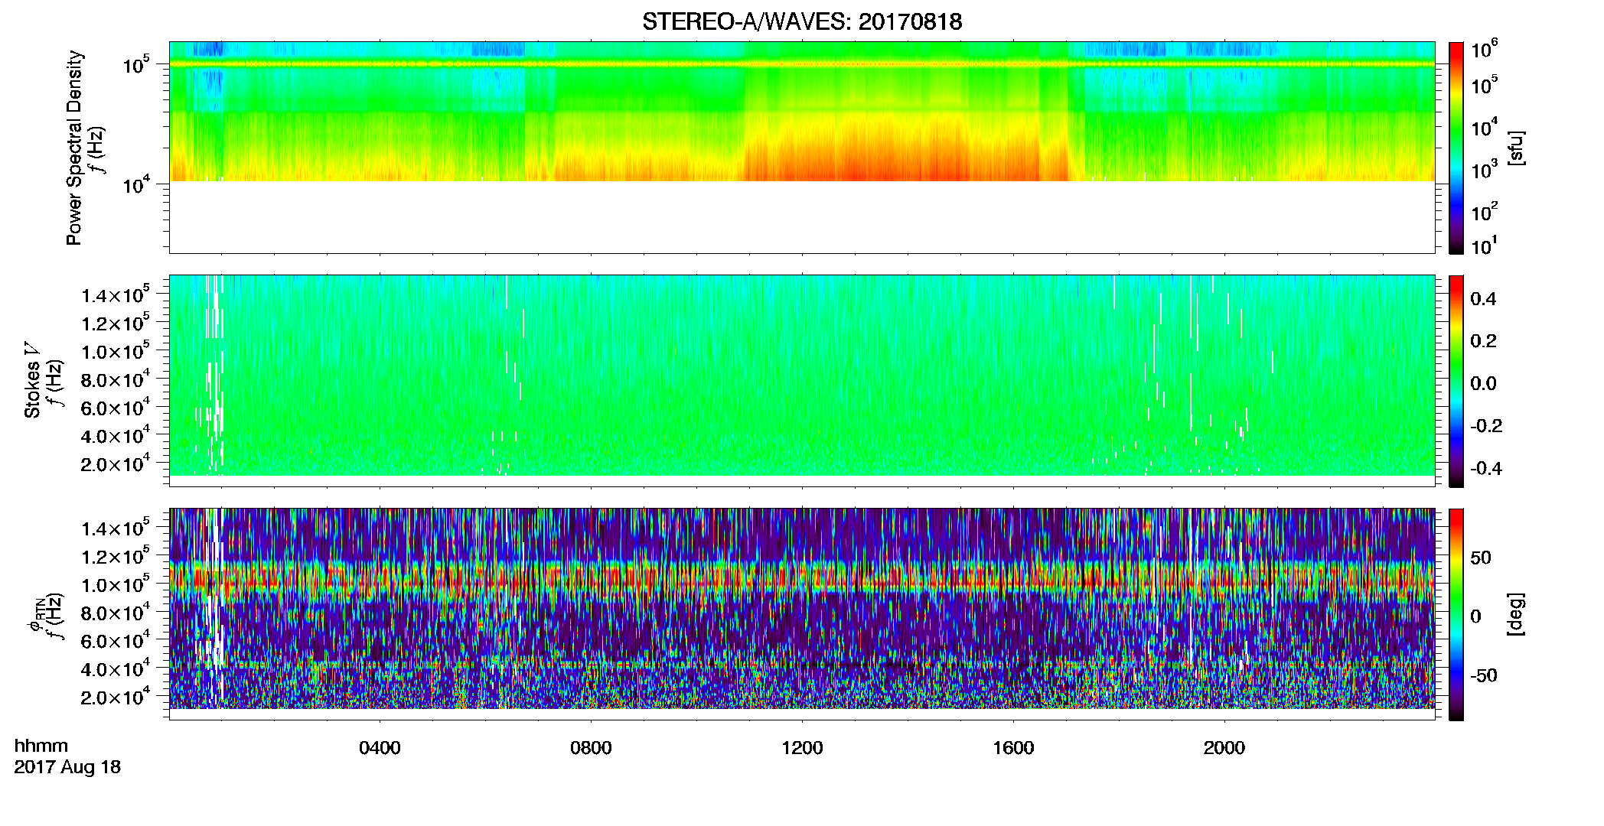The width and height of the screenshot is (1604, 826).
Task: Click the -50 value on the degree colorbar
Action: pyautogui.click(x=1484, y=676)
